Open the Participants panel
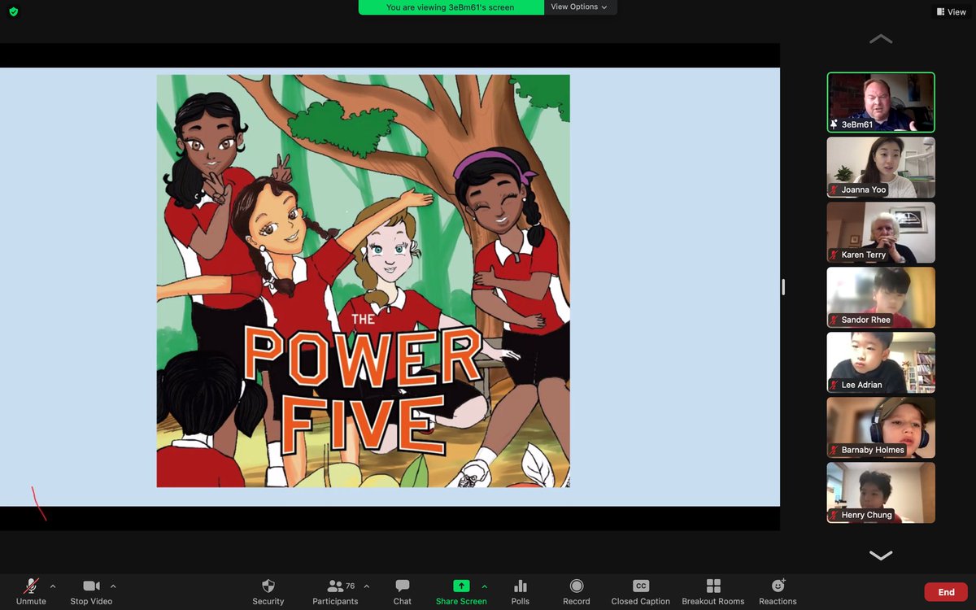The height and width of the screenshot is (610, 976). [335, 591]
